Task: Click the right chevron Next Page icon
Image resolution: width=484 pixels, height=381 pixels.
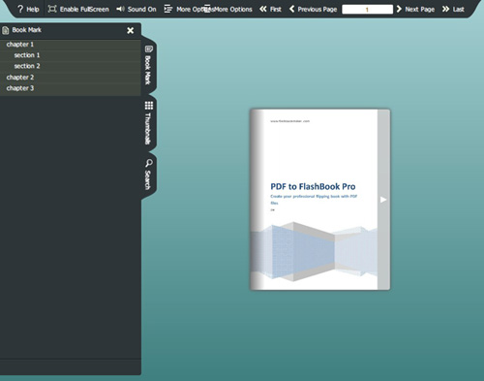Action: (x=399, y=9)
